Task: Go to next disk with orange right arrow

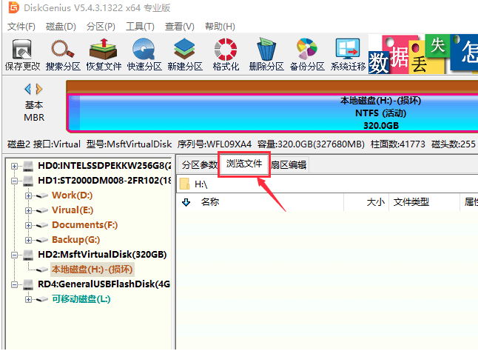Action: tap(39, 89)
